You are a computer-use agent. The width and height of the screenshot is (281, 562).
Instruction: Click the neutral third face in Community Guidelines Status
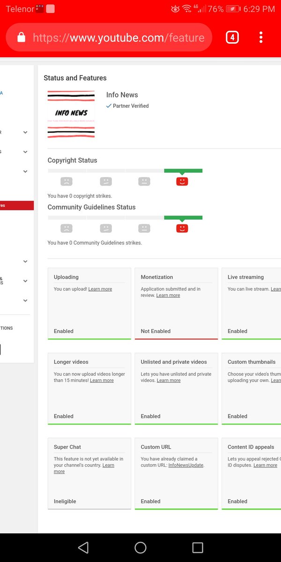pos(144,229)
